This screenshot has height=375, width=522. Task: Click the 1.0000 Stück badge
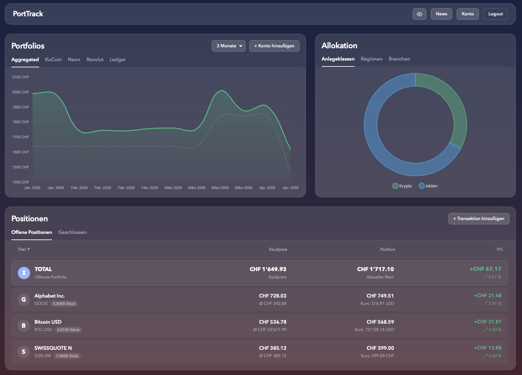[67, 356]
